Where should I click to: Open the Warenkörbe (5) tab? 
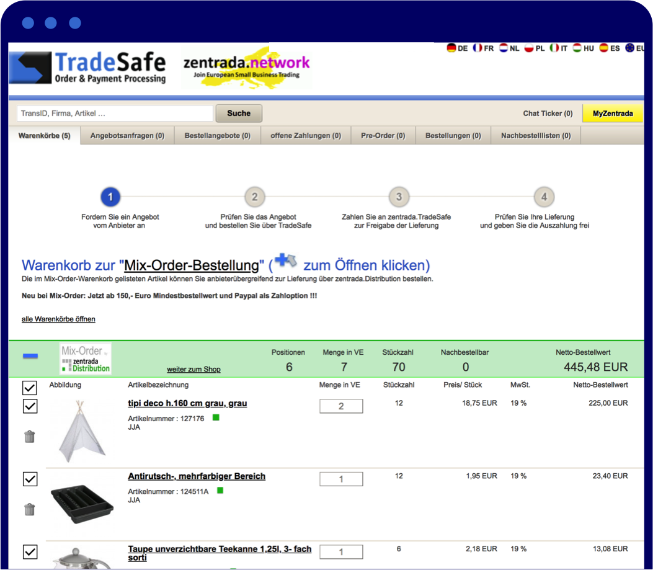44,135
